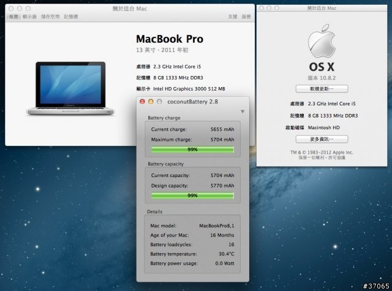The height and width of the screenshot is (291, 392).
Task: Click the 30.4°C battery temperature value
Action: coord(226,254)
